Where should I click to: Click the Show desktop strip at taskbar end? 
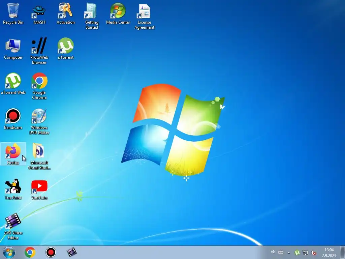tap(343, 252)
